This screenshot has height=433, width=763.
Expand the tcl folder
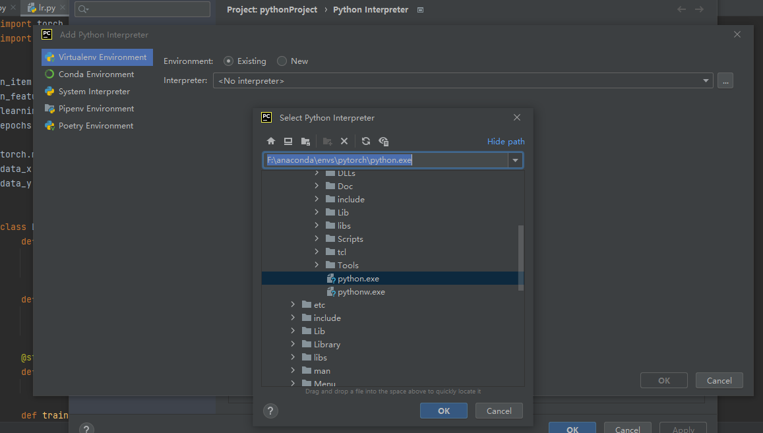click(x=317, y=252)
